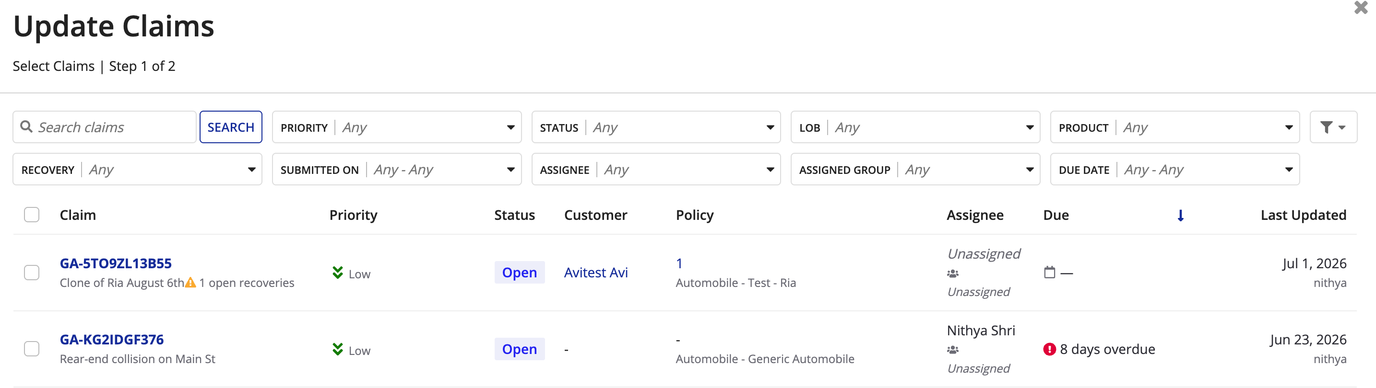Open the Submitted On date range dropdown
The height and width of the screenshot is (388, 1376).
pos(396,170)
